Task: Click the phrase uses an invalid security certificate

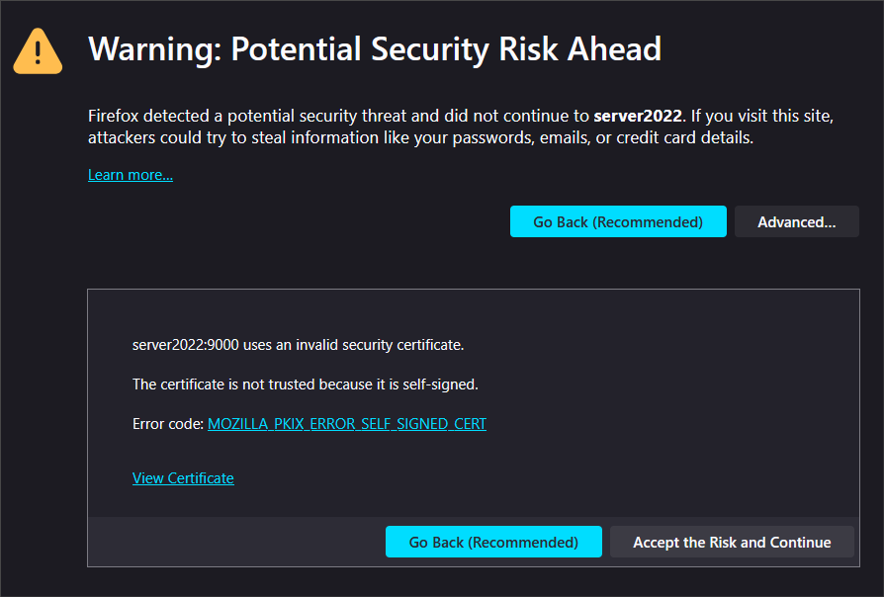Action: [x=353, y=345]
